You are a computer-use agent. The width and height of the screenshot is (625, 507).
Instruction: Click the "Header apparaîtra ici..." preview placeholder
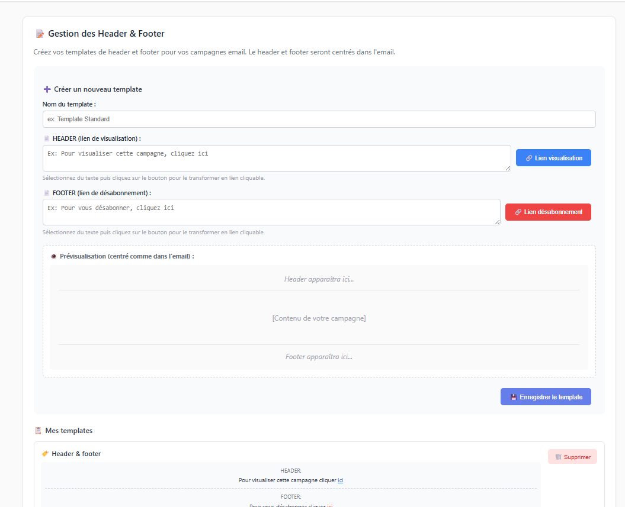319,279
